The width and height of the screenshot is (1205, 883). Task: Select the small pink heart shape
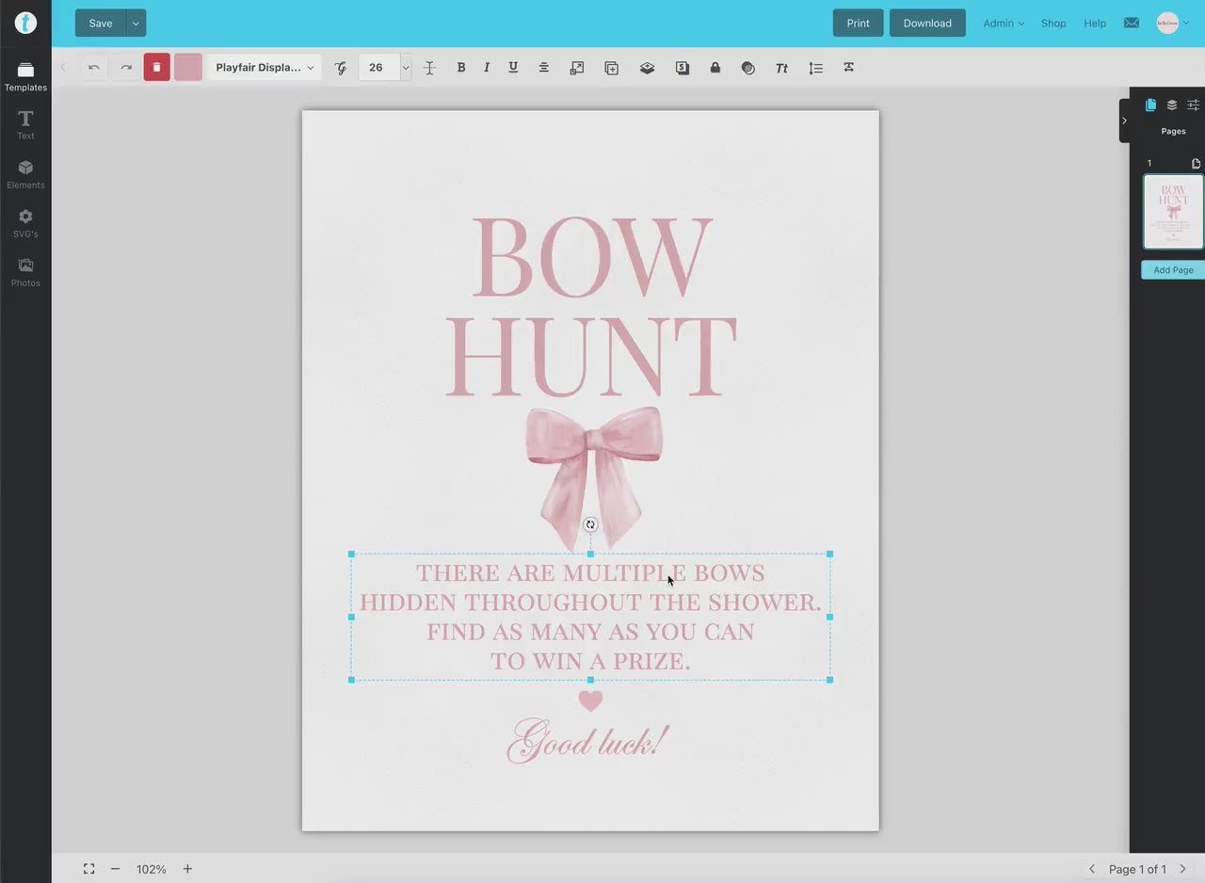pos(590,700)
